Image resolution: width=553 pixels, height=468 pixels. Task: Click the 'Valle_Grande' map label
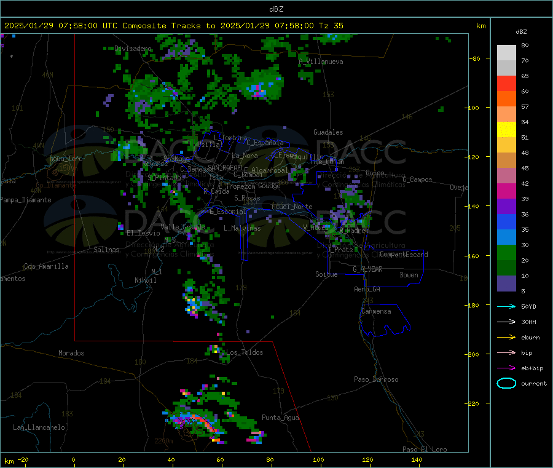(182, 227)
